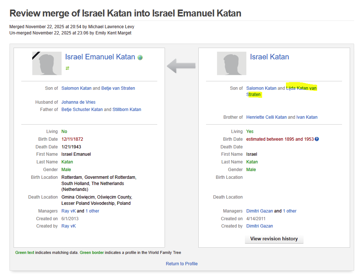Click the green swap arrows icon

(67, 68)
